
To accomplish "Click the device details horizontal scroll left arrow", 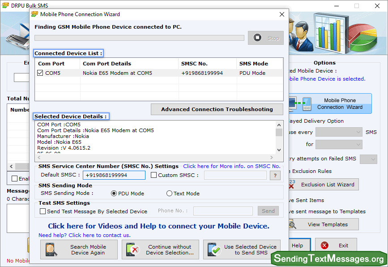I will pyautogui.click(x=39, y=158).
